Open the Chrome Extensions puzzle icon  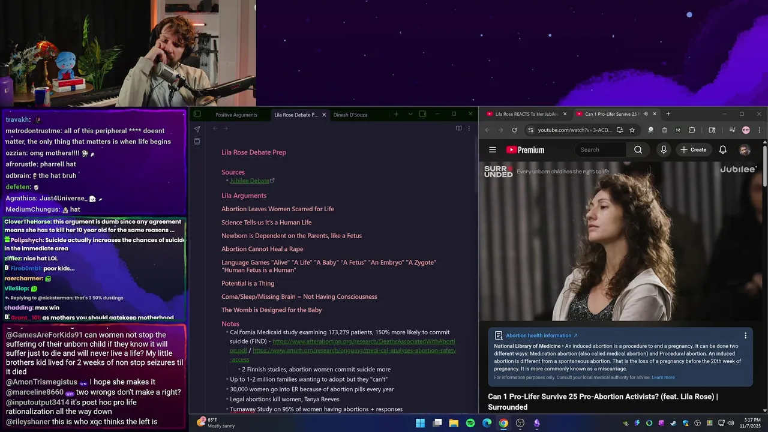coord(692,130)
